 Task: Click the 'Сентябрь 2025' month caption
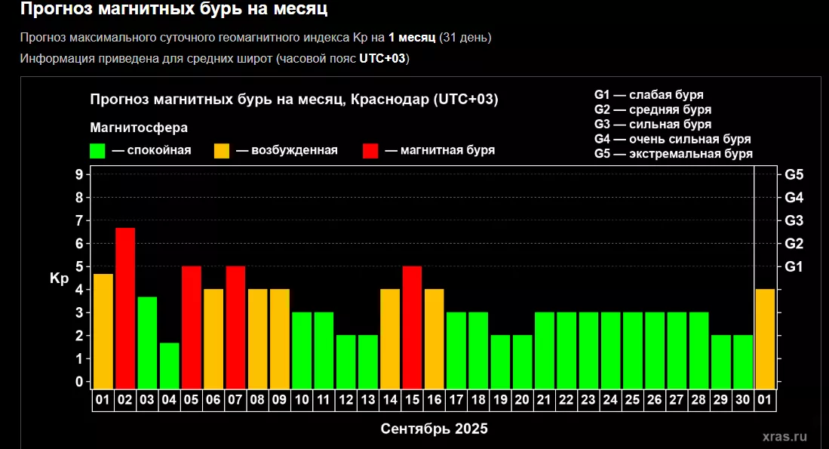pos(434,429)
